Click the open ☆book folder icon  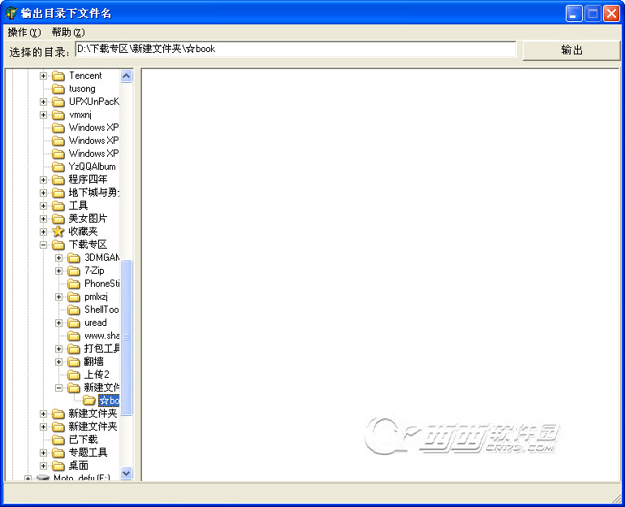pos(89,400)
